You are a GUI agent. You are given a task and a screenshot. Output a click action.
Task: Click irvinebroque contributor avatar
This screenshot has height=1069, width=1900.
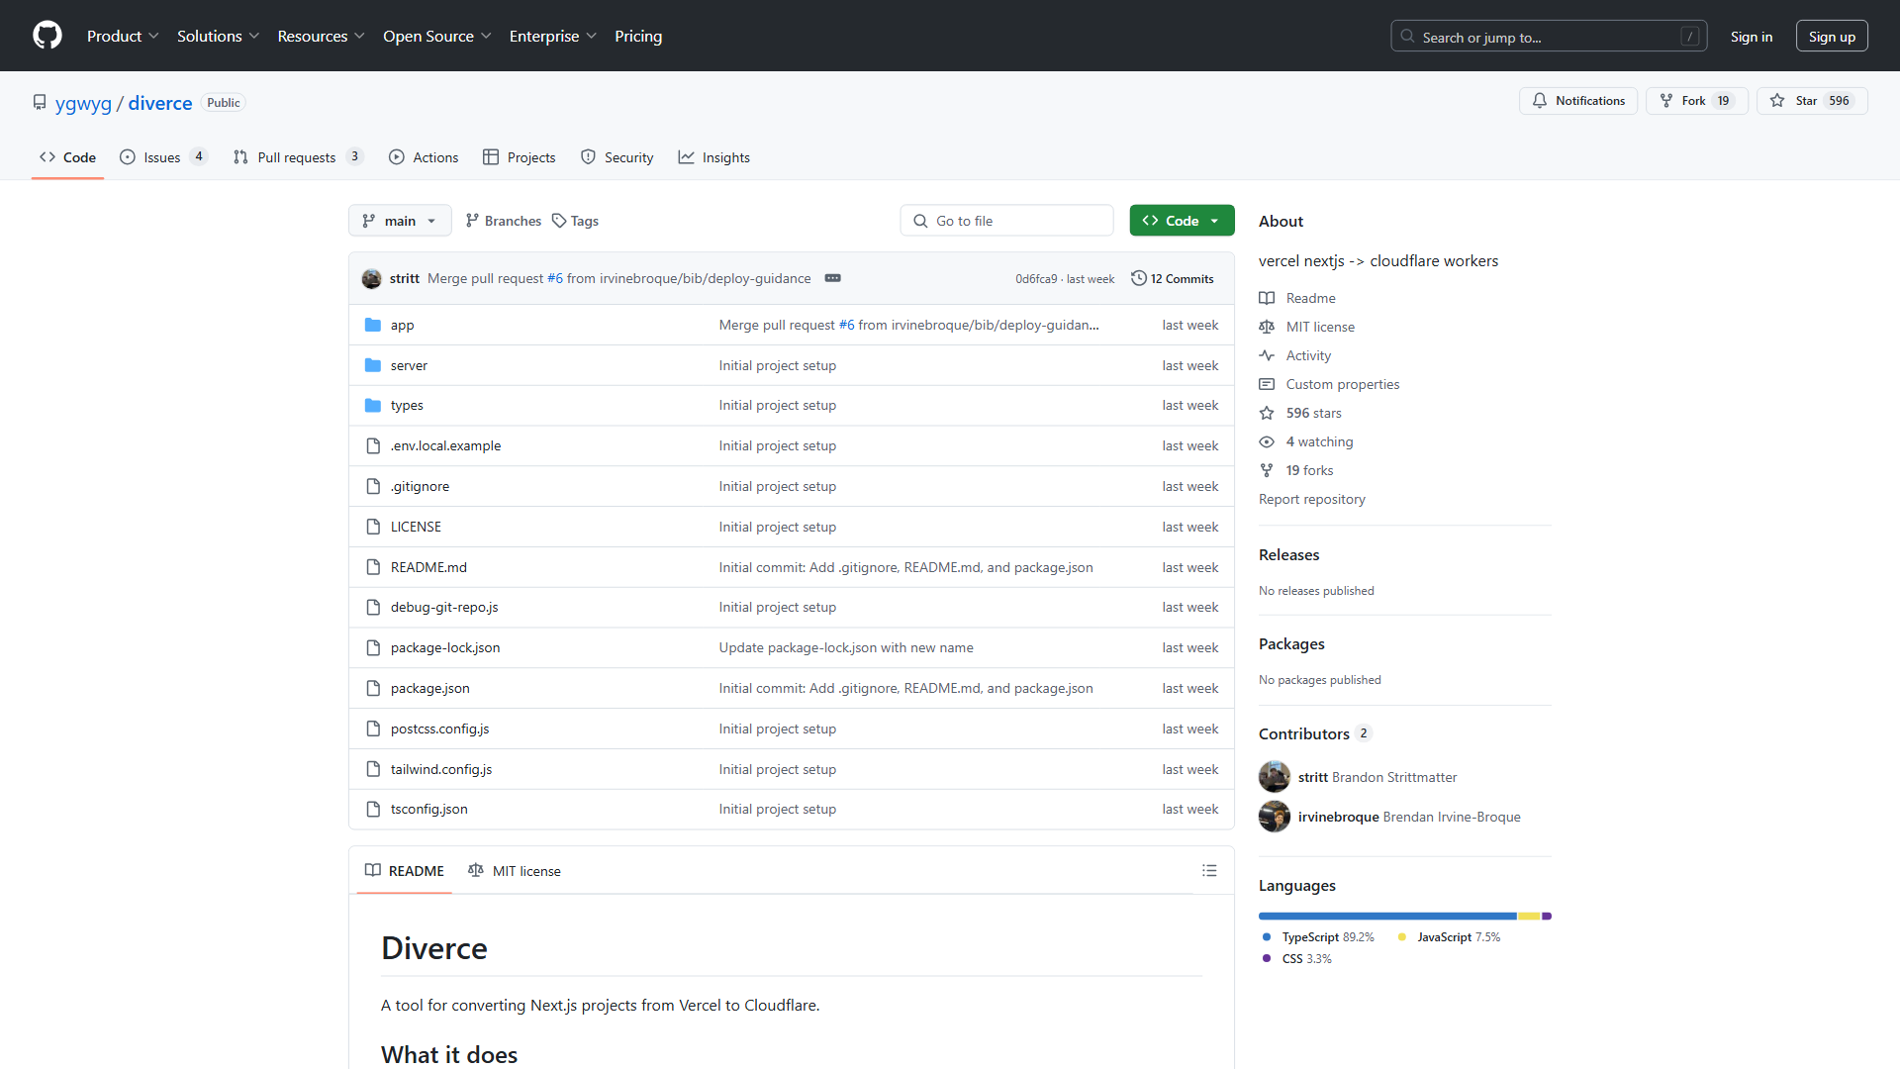click(1275, 817)
